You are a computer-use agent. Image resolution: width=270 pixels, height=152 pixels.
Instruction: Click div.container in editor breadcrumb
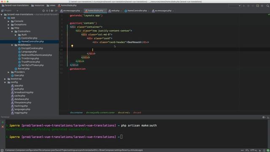(76, 113)
